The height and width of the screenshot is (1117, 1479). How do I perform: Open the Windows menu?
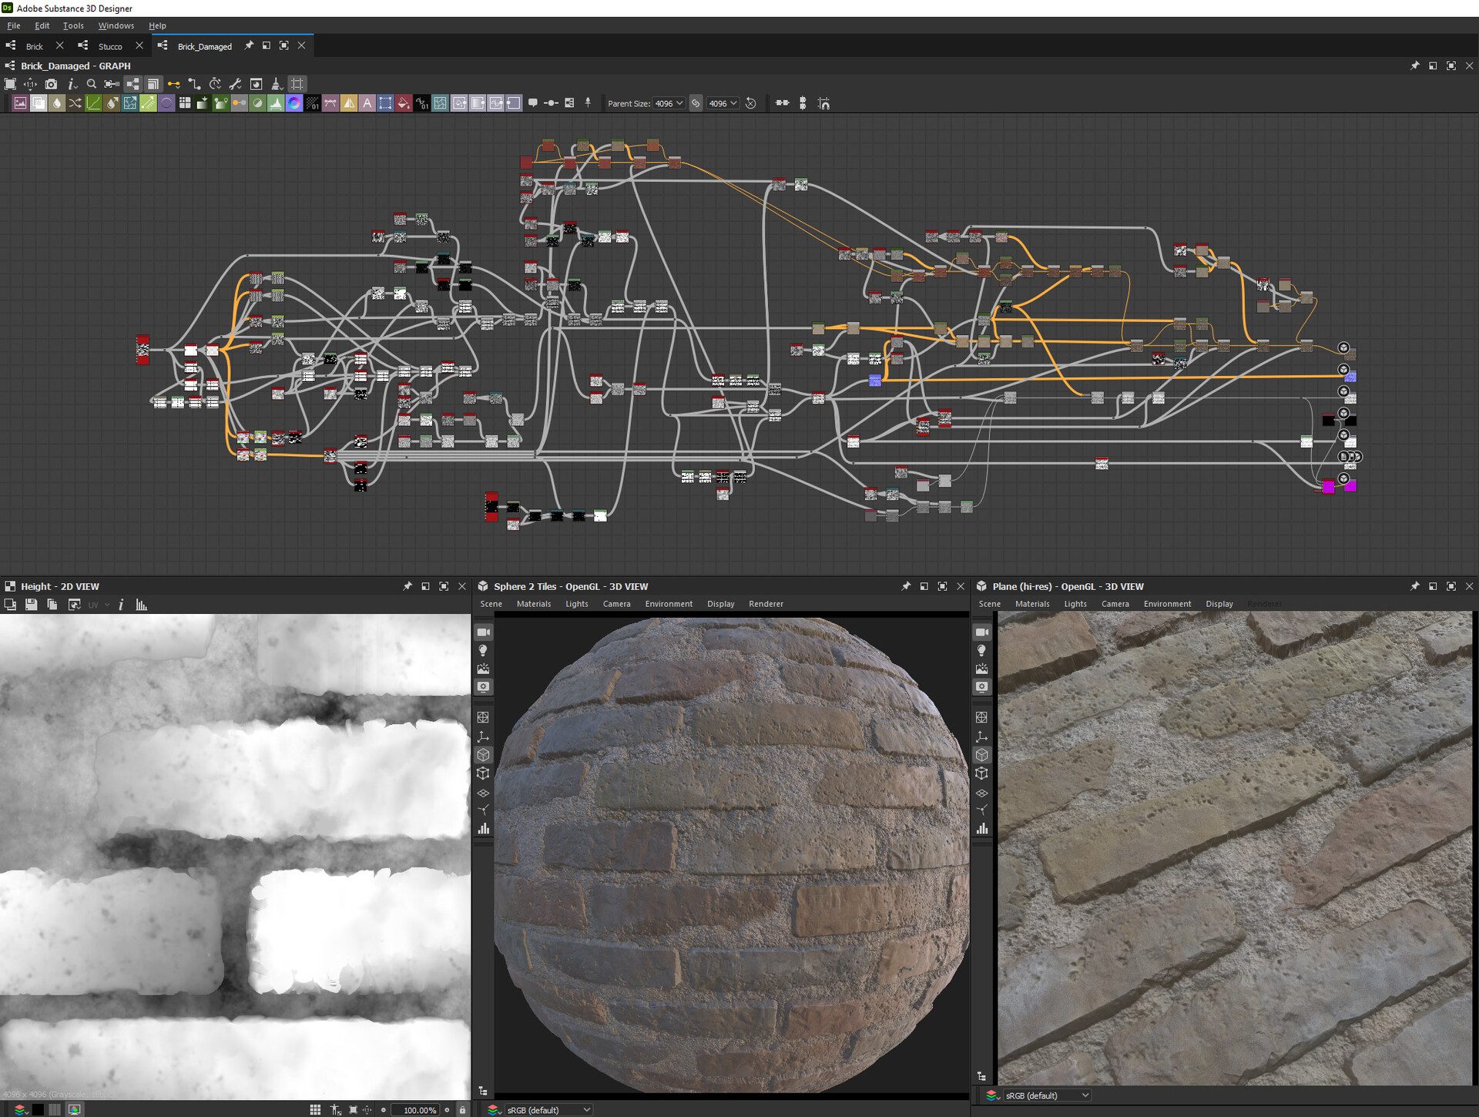pos(116,25)
